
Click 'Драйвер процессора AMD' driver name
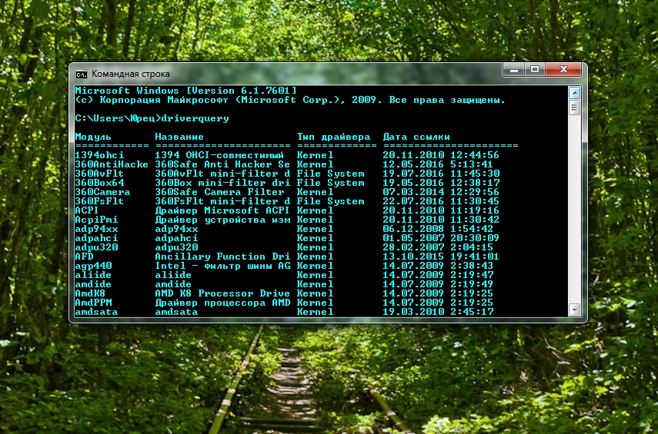222,303
